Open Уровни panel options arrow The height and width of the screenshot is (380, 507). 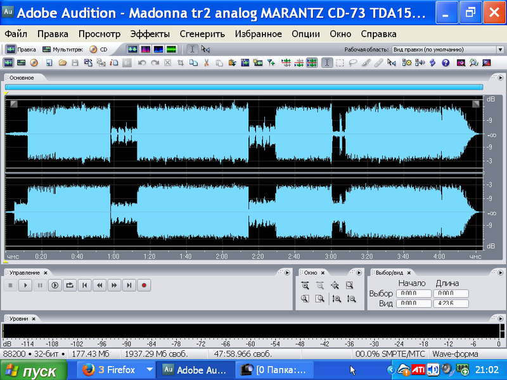tap(500, 319)
